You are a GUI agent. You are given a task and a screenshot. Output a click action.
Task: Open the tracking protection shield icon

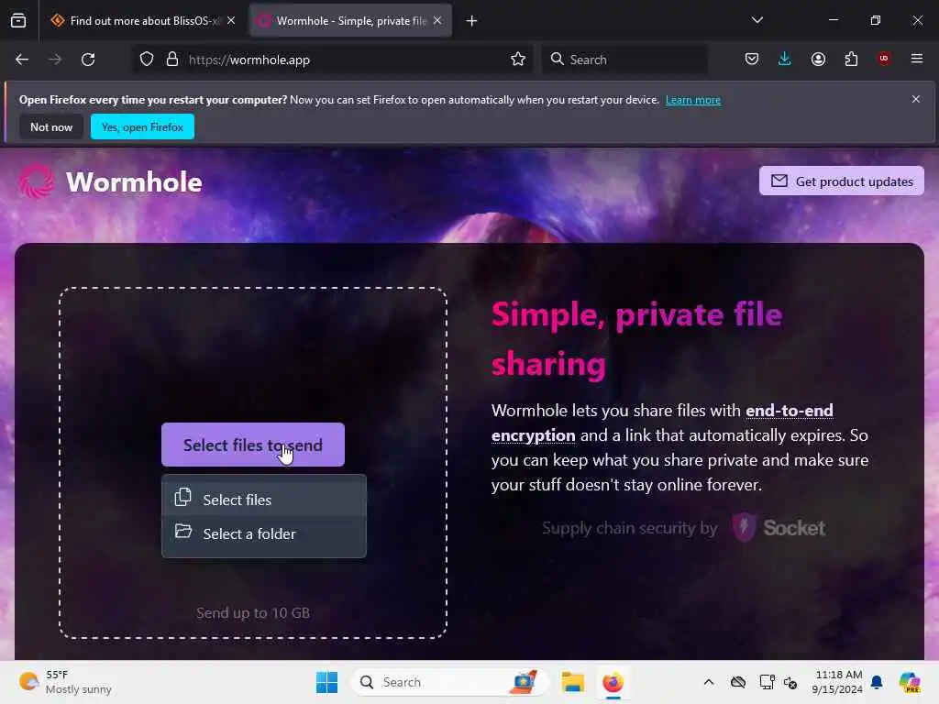pos(147,60)
